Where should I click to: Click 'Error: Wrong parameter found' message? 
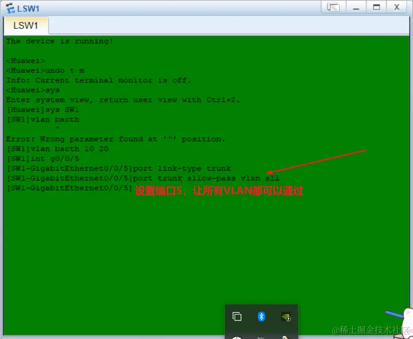tap(116, 139)
